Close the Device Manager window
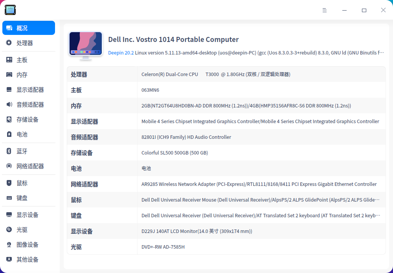 (383, 10)
